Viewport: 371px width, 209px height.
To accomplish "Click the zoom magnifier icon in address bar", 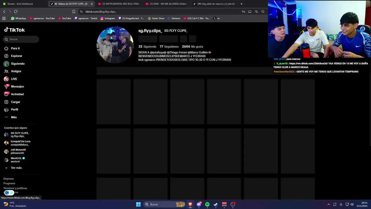I will tap(263, 12).
